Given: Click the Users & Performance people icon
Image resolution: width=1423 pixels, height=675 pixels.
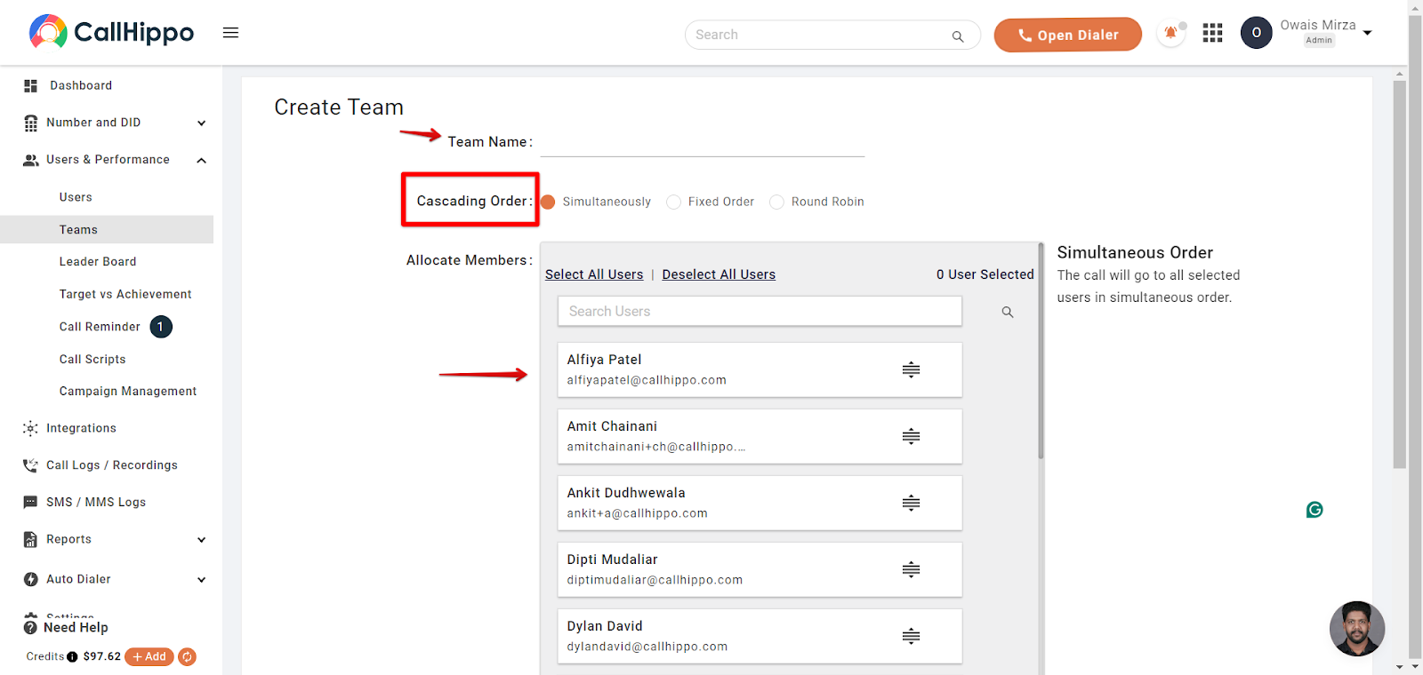Looking at the screenshot, I should click(30, 160).
